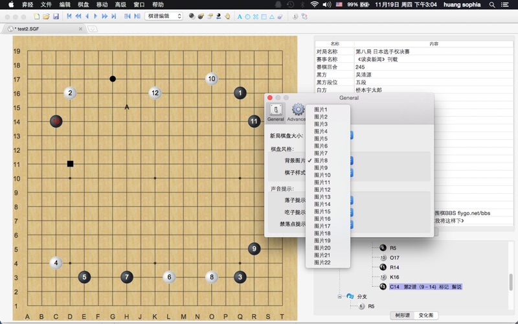518x324 pixels.
Task: Save the current game record
Action: click(56, 16)
